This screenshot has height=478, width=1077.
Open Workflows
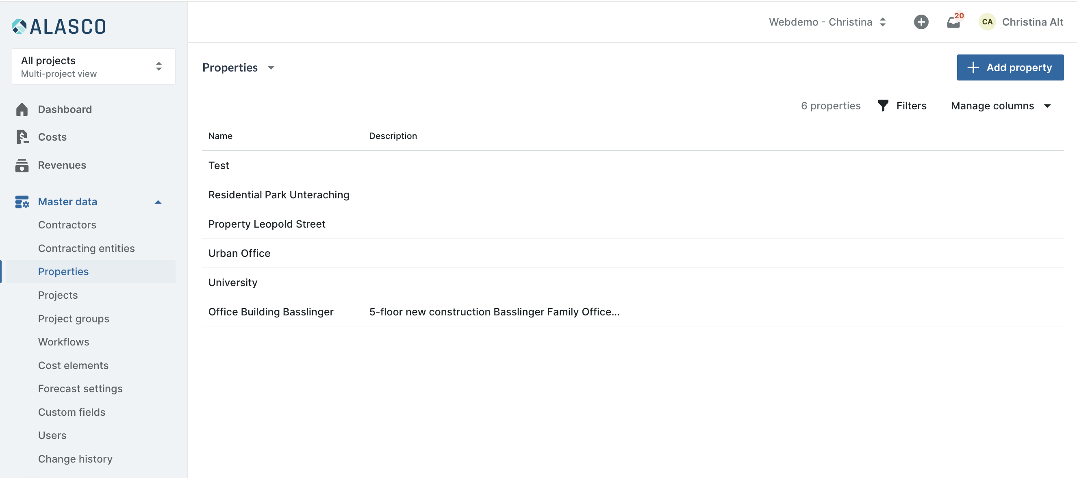63,342
